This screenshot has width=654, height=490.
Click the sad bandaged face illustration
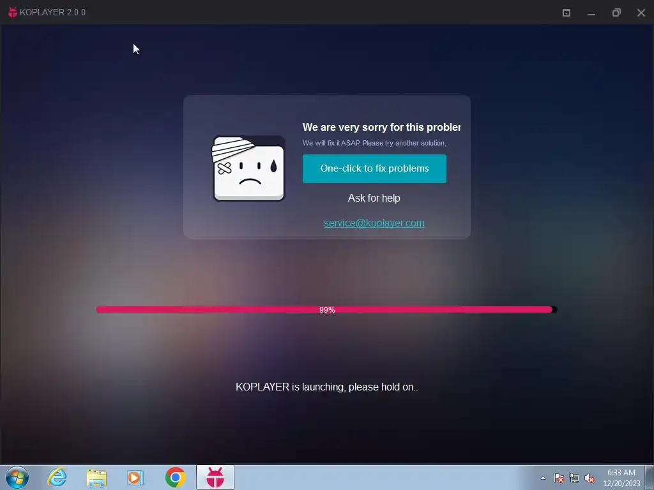tap(248, 168)
